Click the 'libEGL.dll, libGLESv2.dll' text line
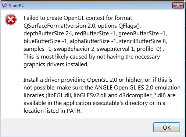The width and height of the screenshot is (186, 137). point(99,95)
